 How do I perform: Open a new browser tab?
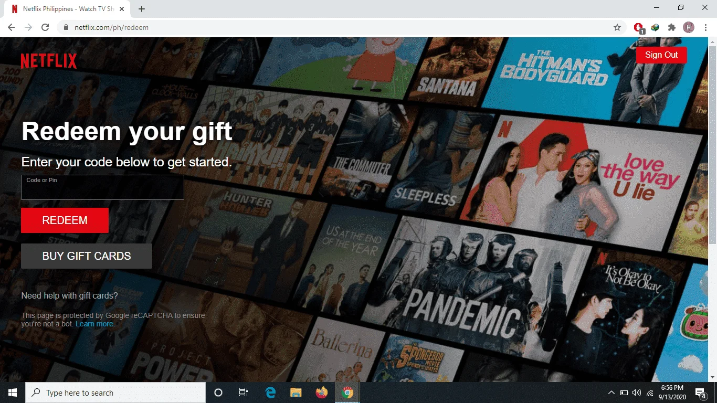tap(142, 9)
